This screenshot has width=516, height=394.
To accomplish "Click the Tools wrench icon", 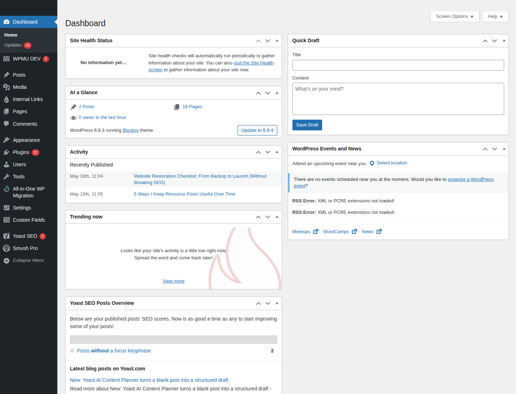I will pos(6,177).
